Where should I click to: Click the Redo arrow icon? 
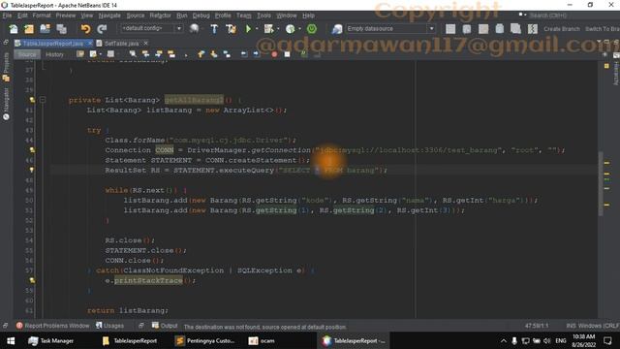pyautogui.click(x=102, y=29)
